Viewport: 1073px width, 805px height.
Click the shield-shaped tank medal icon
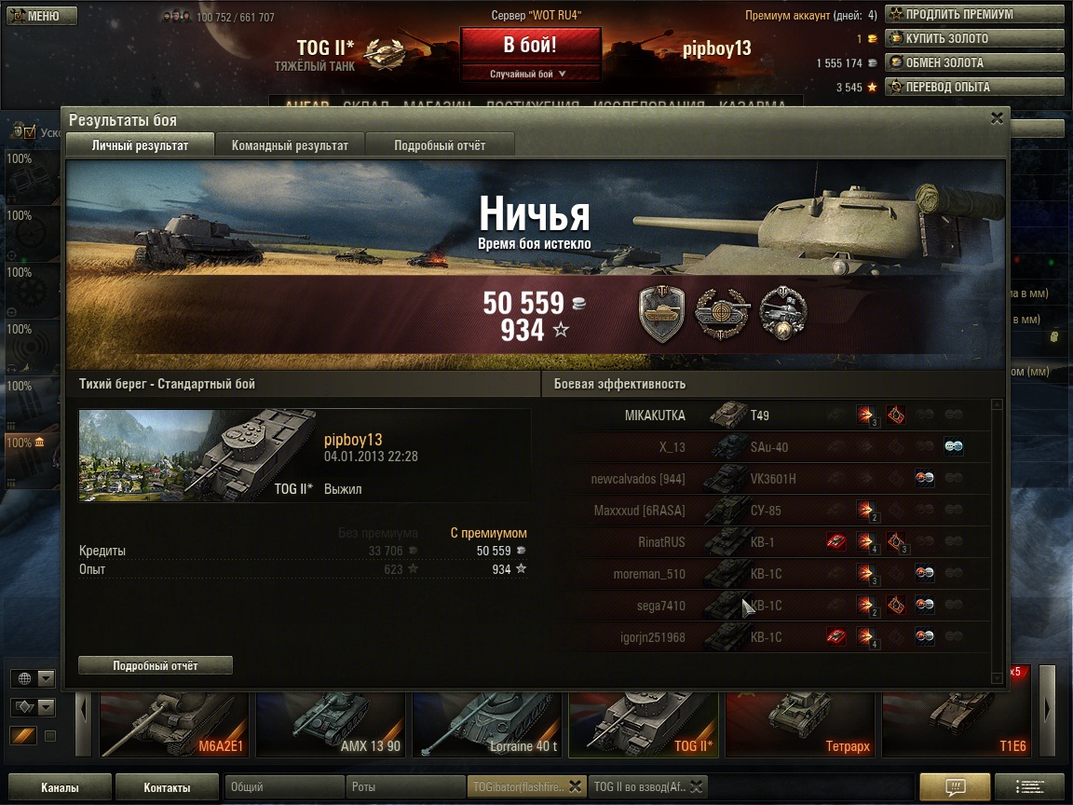(661, 313)
